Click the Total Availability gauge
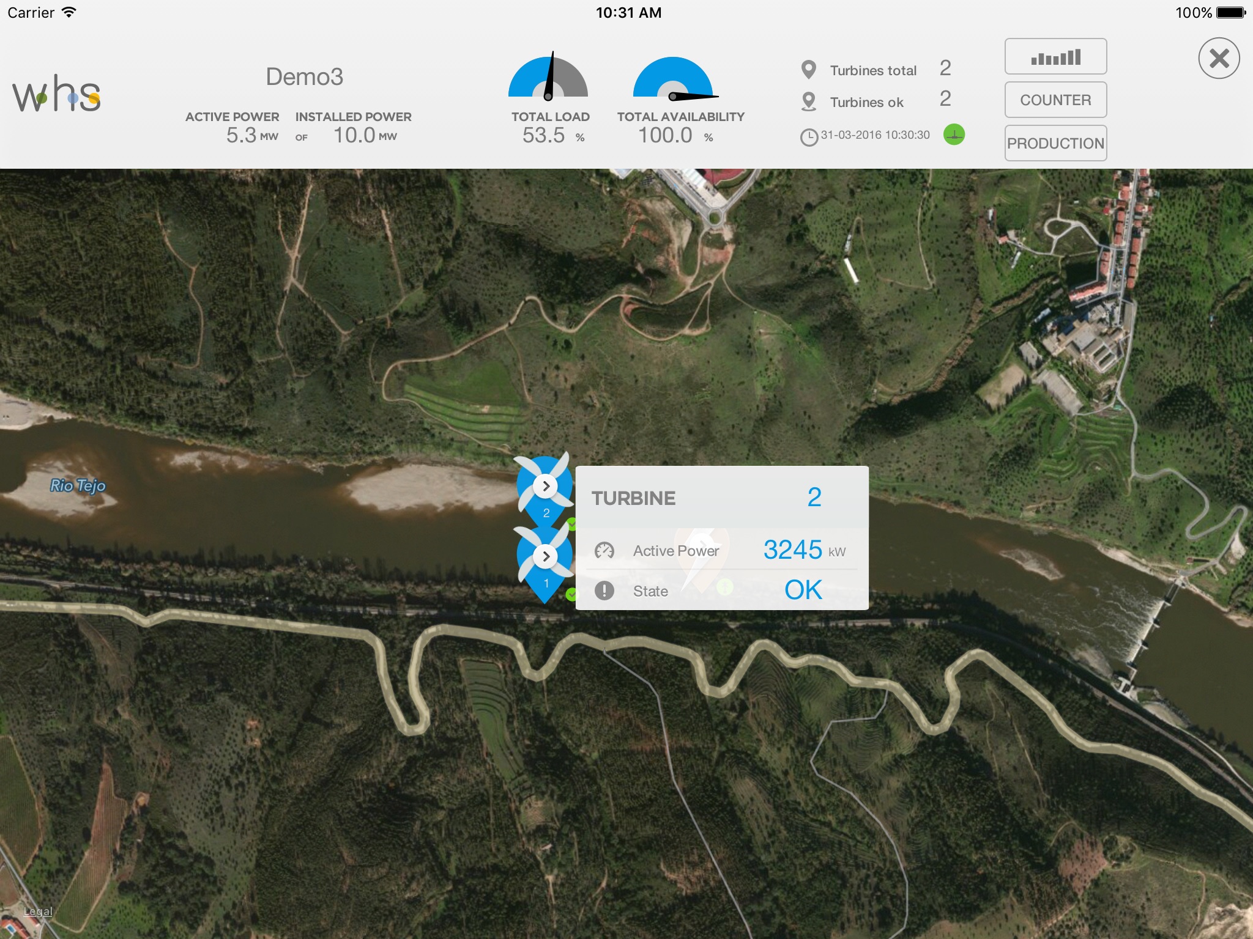 point(674,78)
